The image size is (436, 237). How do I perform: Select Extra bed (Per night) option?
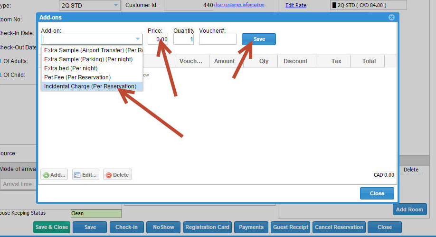71,68
